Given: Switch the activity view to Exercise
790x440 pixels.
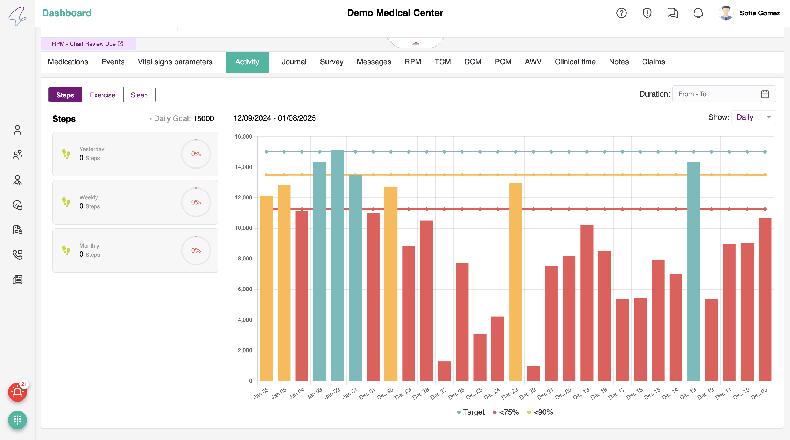Looking at the screenshot, I should (x=102, y=95).
